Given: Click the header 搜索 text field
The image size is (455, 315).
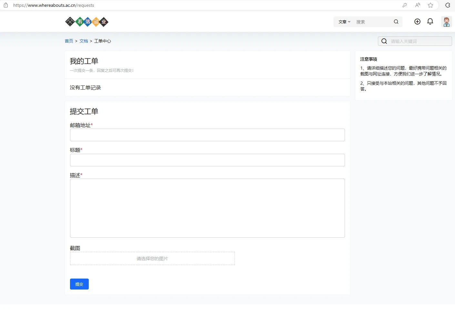Looking at the screenshot, I should pyautogui.click(x=373, y=22).
